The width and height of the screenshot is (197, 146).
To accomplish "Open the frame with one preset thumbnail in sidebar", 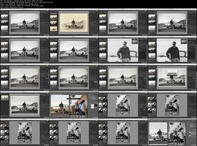I will 25,105.
